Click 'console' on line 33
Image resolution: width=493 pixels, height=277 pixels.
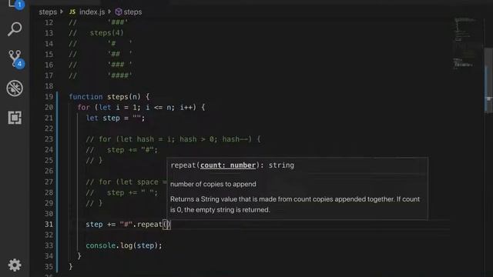pyautogui.click(x=101, y=245)
